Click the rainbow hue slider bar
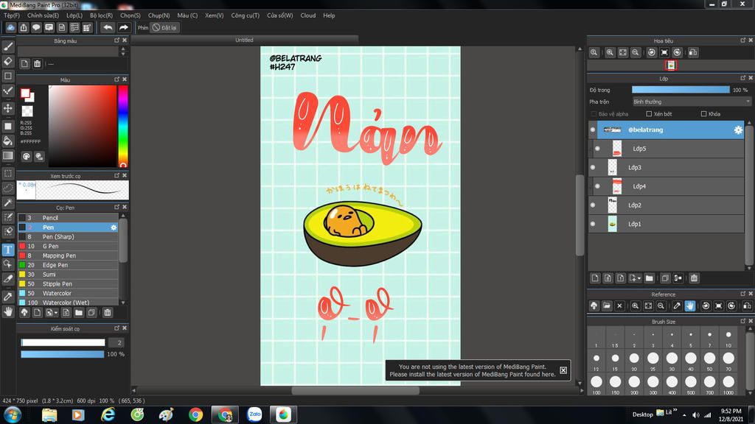 tap(123, 126)
